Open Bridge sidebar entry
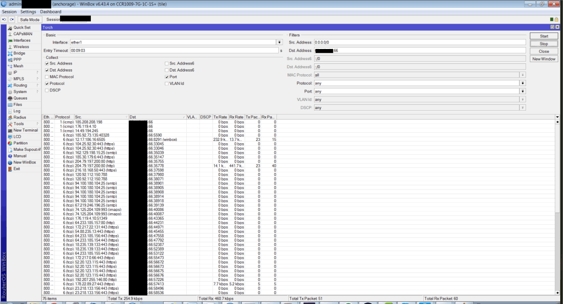 click(19, 53)
